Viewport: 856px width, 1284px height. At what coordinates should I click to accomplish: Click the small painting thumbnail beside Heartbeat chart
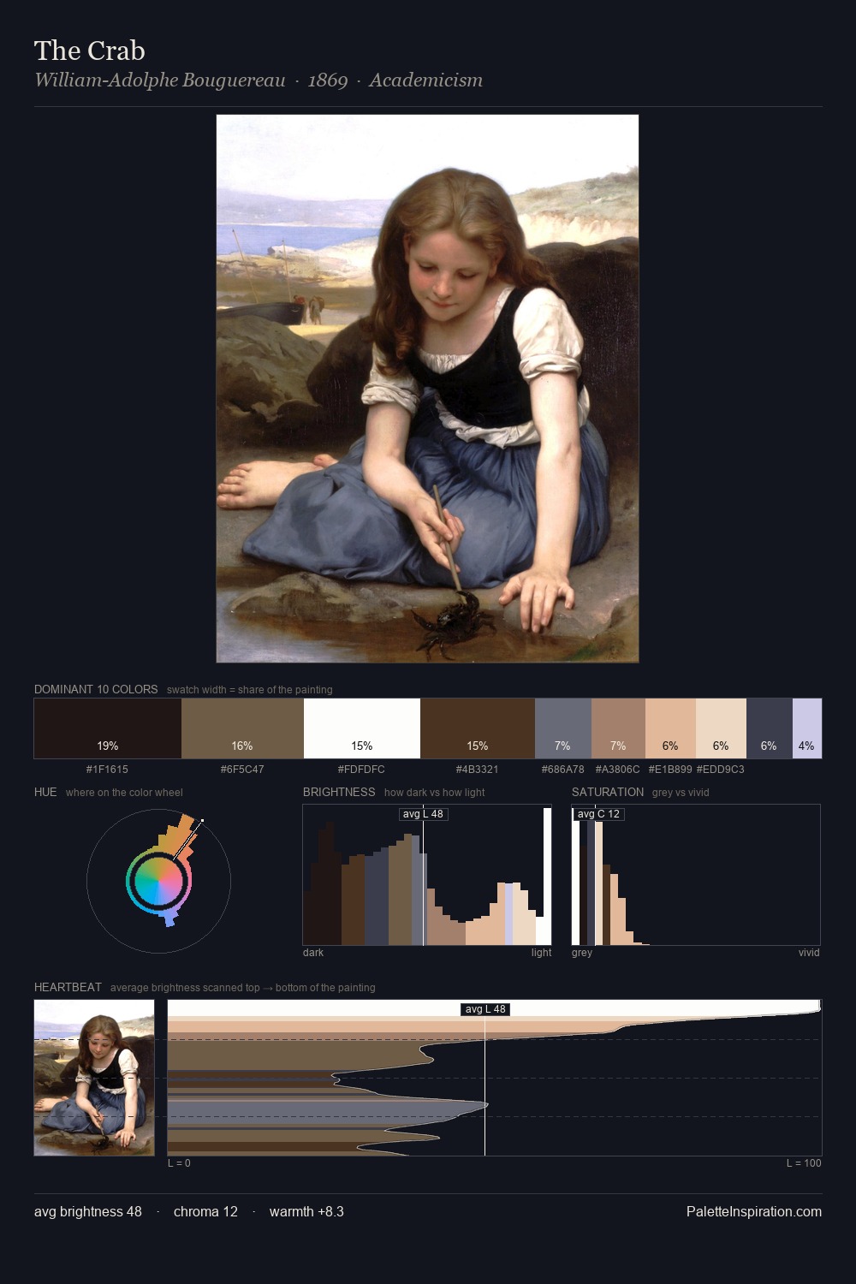pos(94,1078)
